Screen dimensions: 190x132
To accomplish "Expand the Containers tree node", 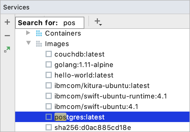I will pyautogui.click(x=28, y=33).
